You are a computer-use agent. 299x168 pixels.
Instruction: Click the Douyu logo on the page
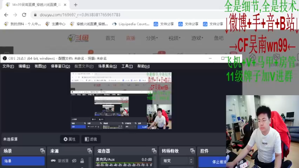(78, 38)
